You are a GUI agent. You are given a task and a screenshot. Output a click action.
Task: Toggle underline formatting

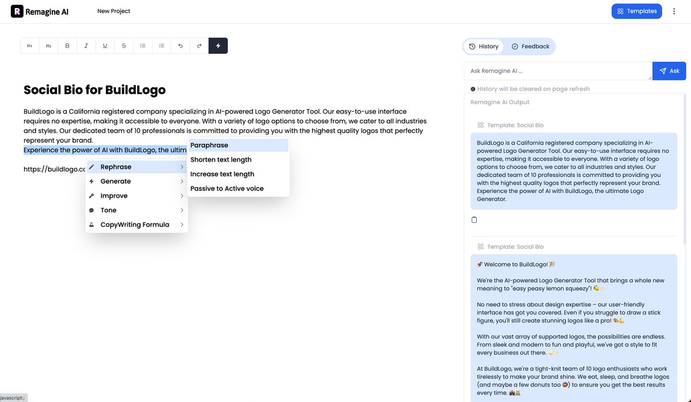click(x=105, y=46)
